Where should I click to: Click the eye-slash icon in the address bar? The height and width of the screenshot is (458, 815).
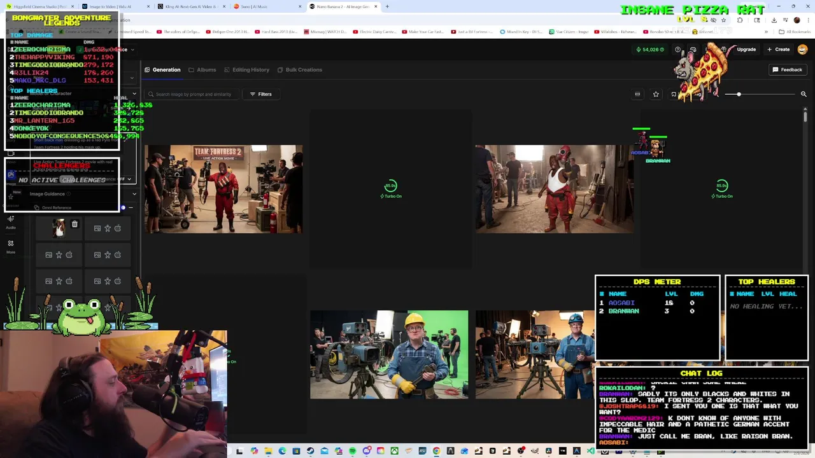(713, 20)
